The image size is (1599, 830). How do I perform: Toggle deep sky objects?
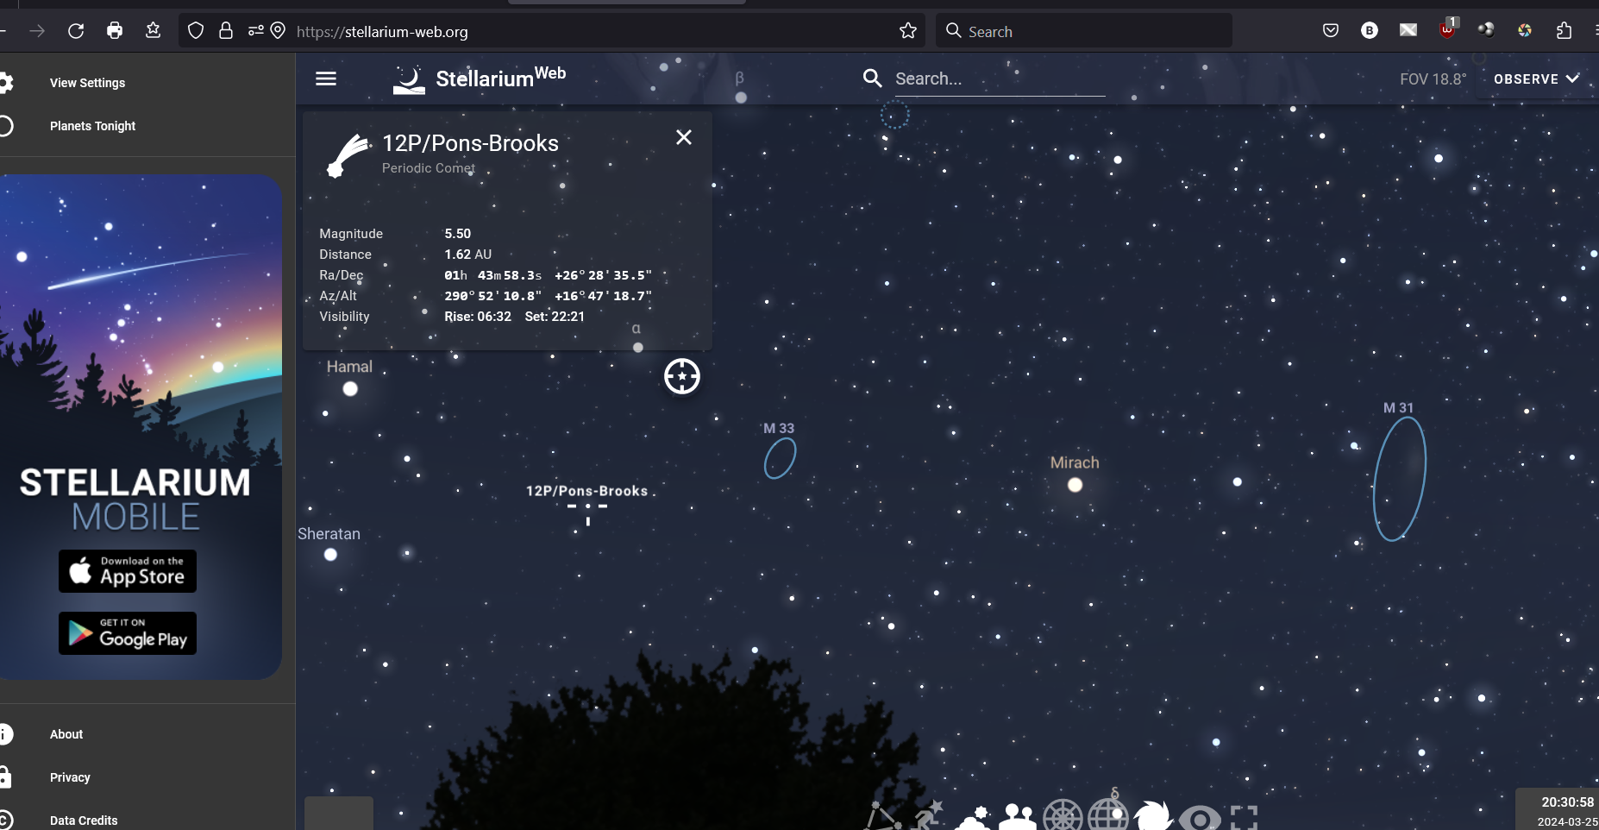click(x=1153, y=816)
